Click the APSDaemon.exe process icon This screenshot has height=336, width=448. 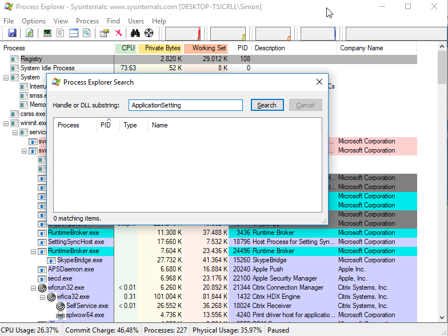[42, 270]
